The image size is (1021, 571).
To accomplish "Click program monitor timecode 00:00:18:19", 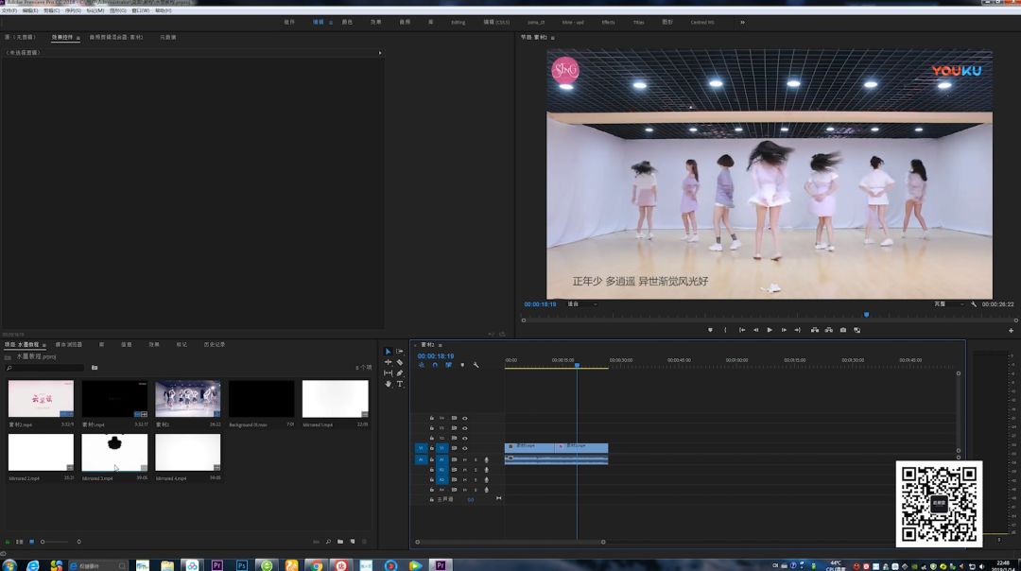I will pos(540,304).
